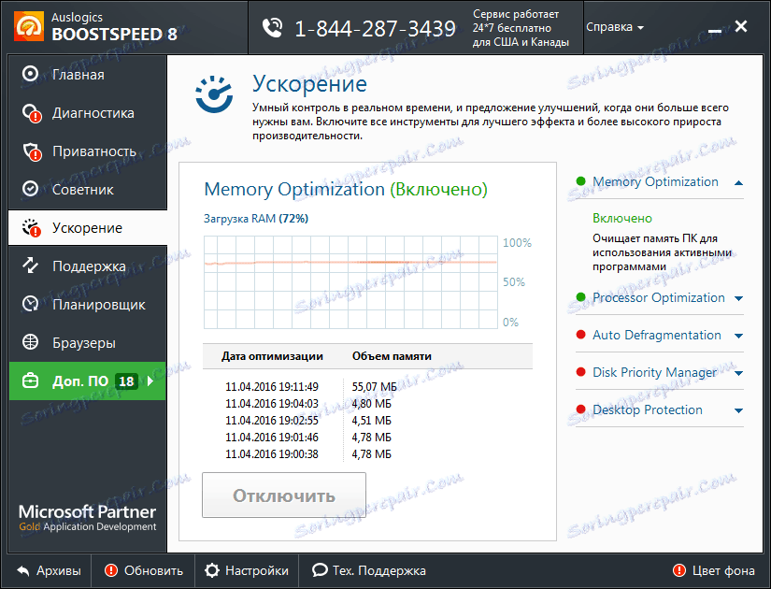Image resolution: width=771 pixels, height=589 pixels.
Task: Select the Processor Optimization link
Action: tap(659, 297)
